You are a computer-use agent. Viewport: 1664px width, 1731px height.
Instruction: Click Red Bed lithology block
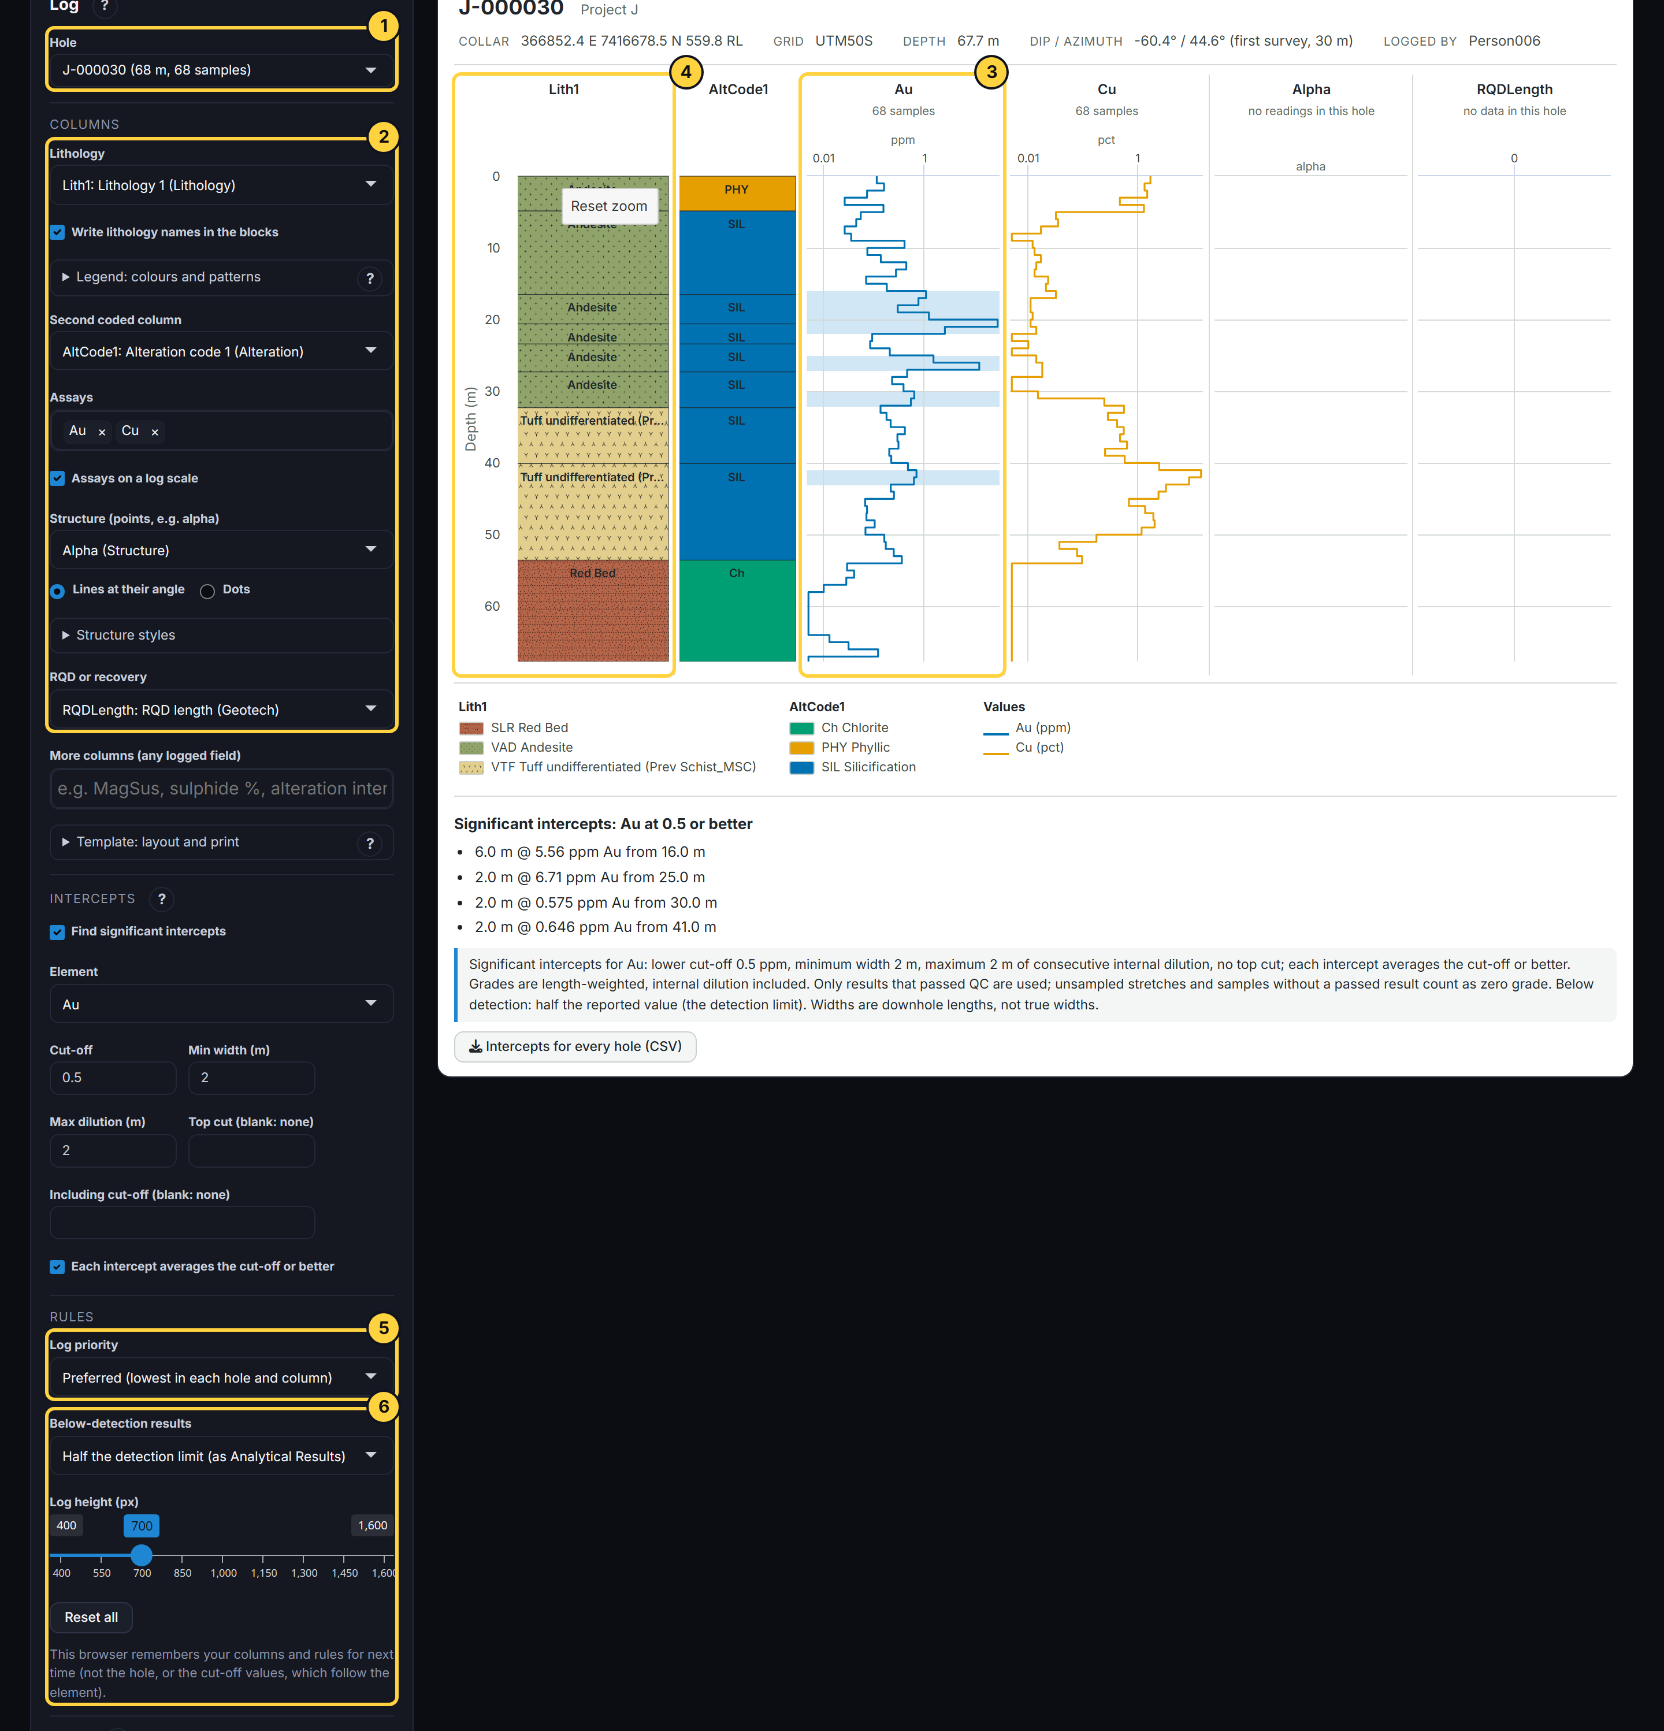593,610
